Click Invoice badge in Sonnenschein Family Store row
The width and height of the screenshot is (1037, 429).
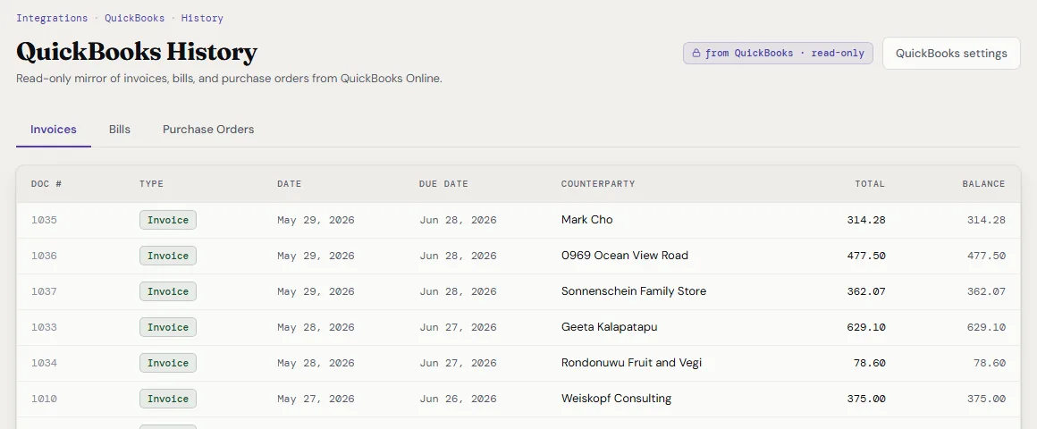[x=168, y=291]
